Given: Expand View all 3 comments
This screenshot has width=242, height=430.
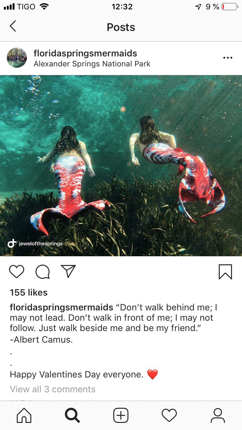Looking at the screenshot, I should pos(53,389).
